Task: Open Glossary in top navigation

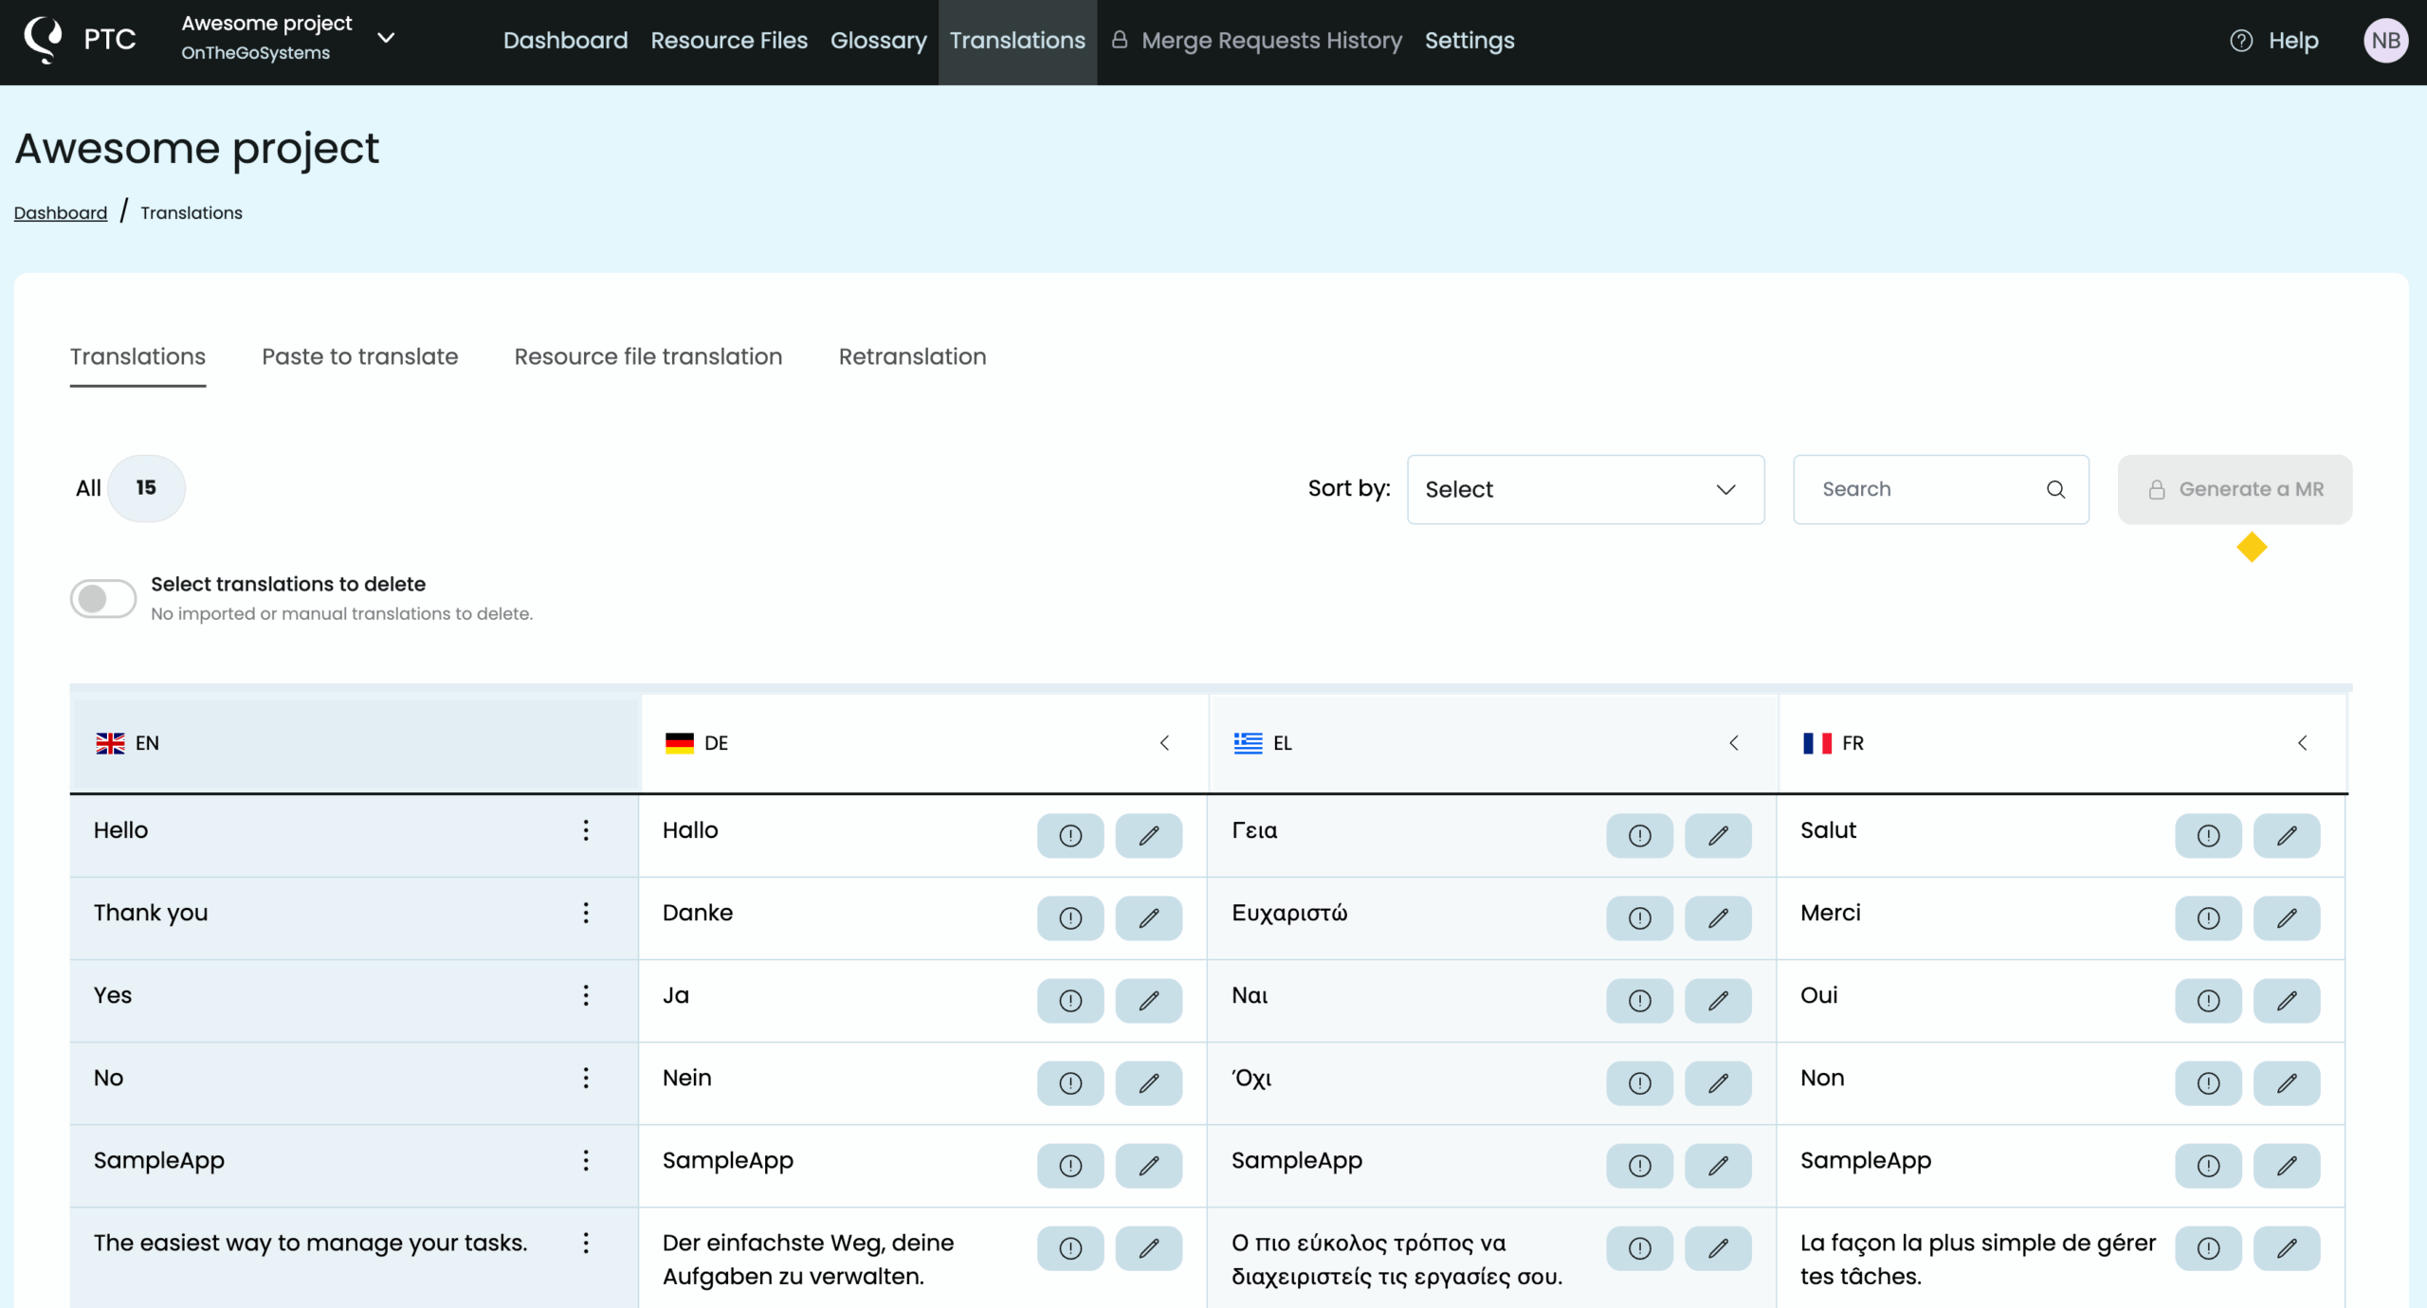Action: [878, 41]
